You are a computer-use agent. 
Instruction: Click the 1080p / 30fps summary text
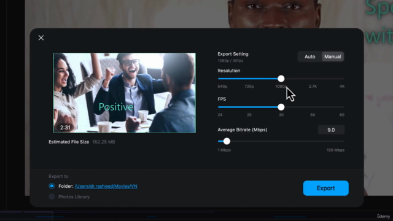(230, 61)
